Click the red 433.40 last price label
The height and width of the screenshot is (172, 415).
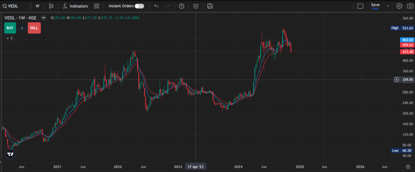[407, 52]
